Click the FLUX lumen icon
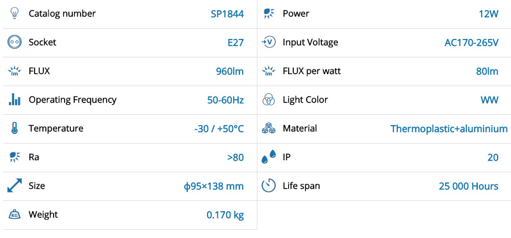The image size is (511, 238). pyautogui.click(x=14, y=71)
